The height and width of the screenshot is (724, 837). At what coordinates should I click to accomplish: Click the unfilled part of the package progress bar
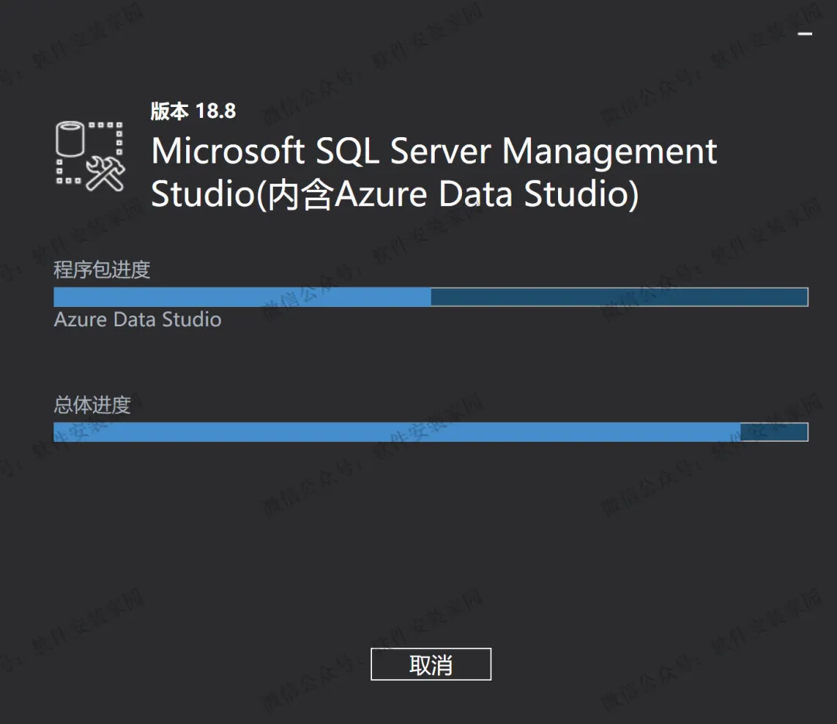click(618, 297)
